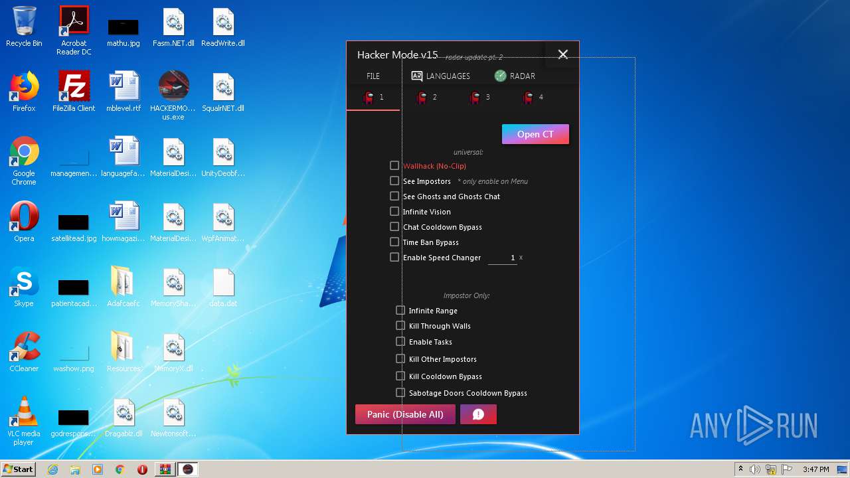Screen dimensions: 850x478
Task: Enable the Wallhack (No-Clip) checkbox
Action: pos(394,165)
